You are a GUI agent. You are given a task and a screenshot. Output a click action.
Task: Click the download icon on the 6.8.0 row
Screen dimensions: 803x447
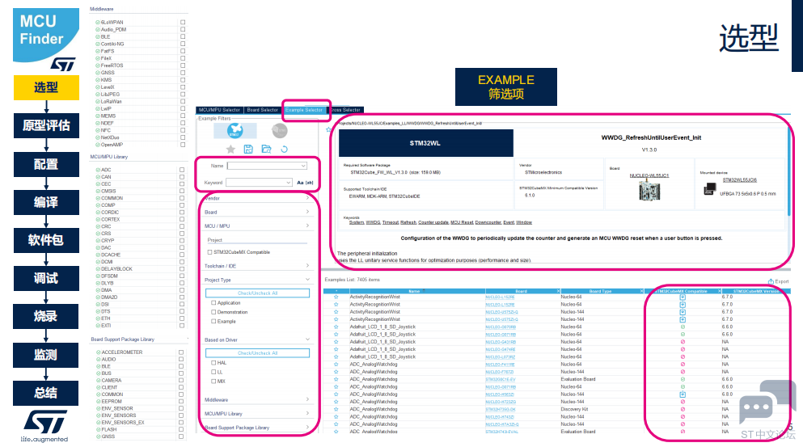click(x=683, y=394)
